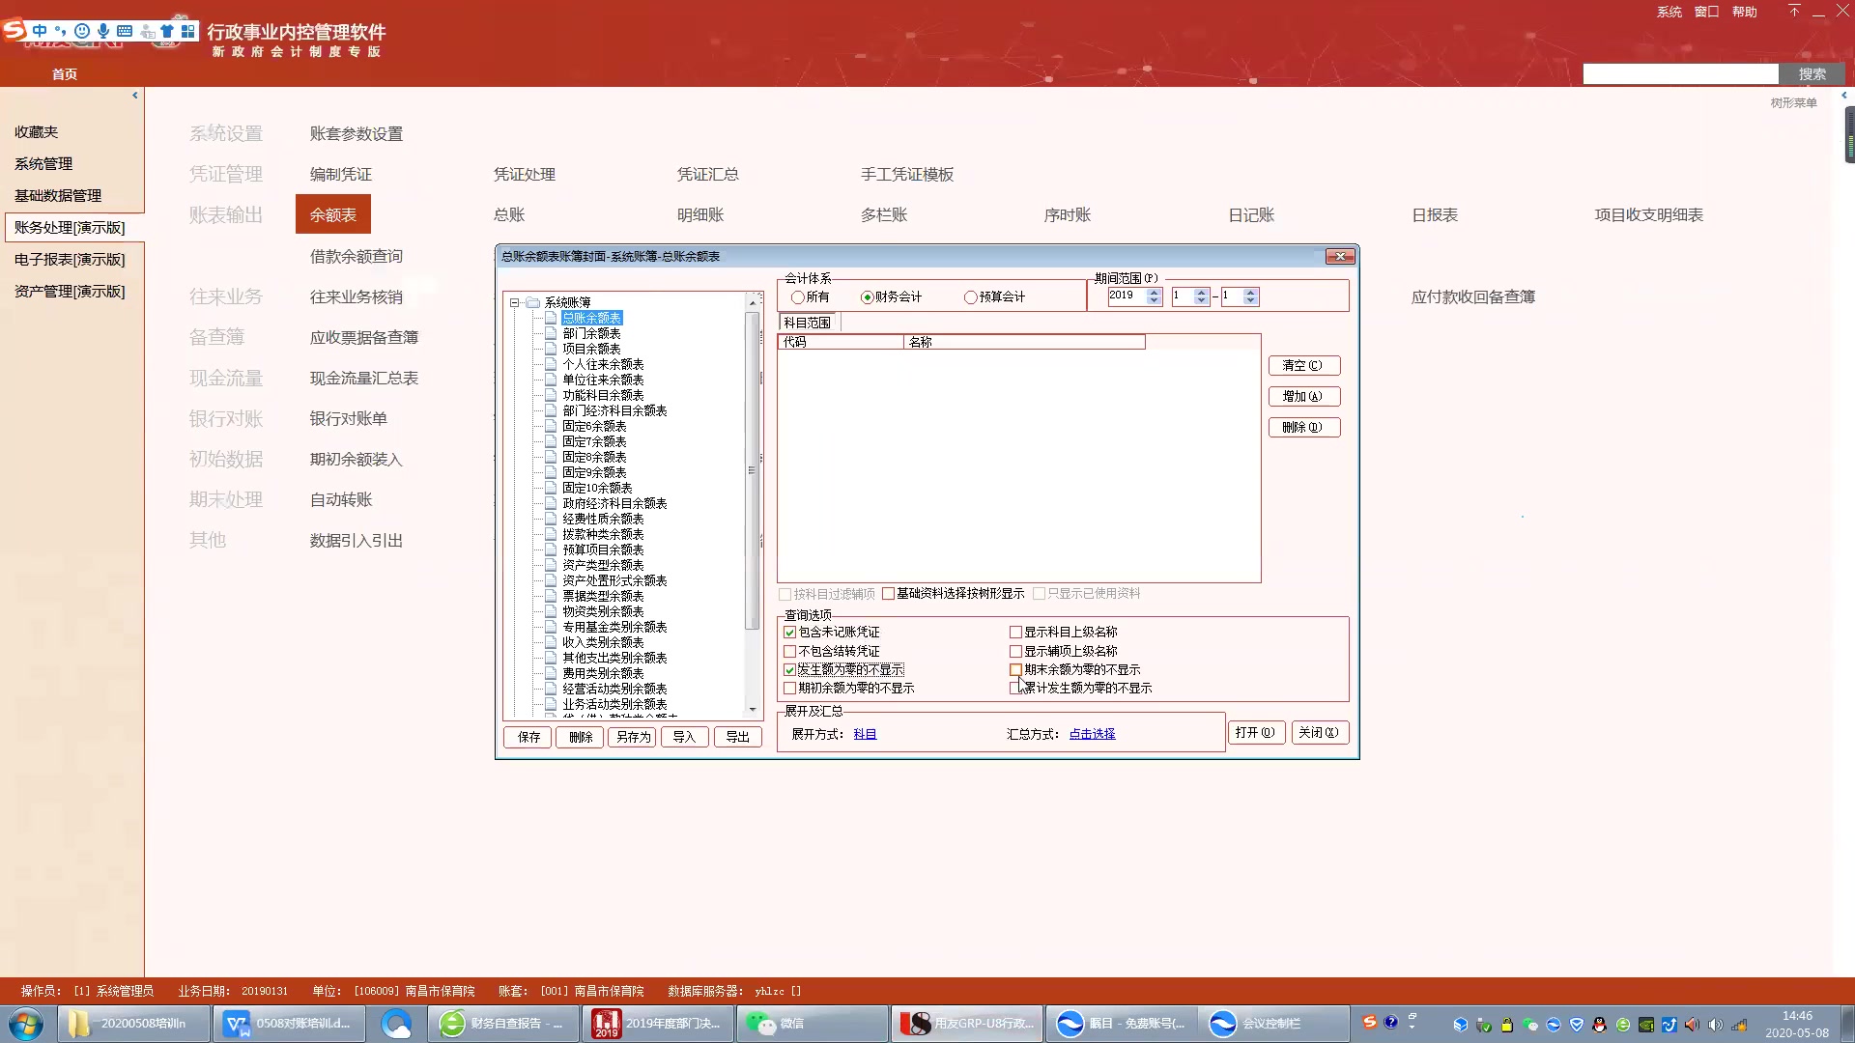Image resolution: width=1855 pixels, height=1043 pixels.
Task: Open the Sogou toolbox grid icon
Action: pos(187,31)
